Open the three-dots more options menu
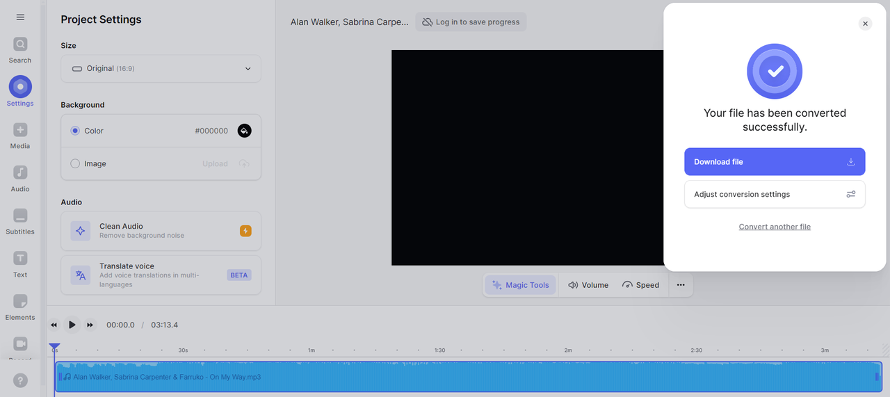Image resolution: width=890 pixels, height=397 pixels. [x=681, y=285]
